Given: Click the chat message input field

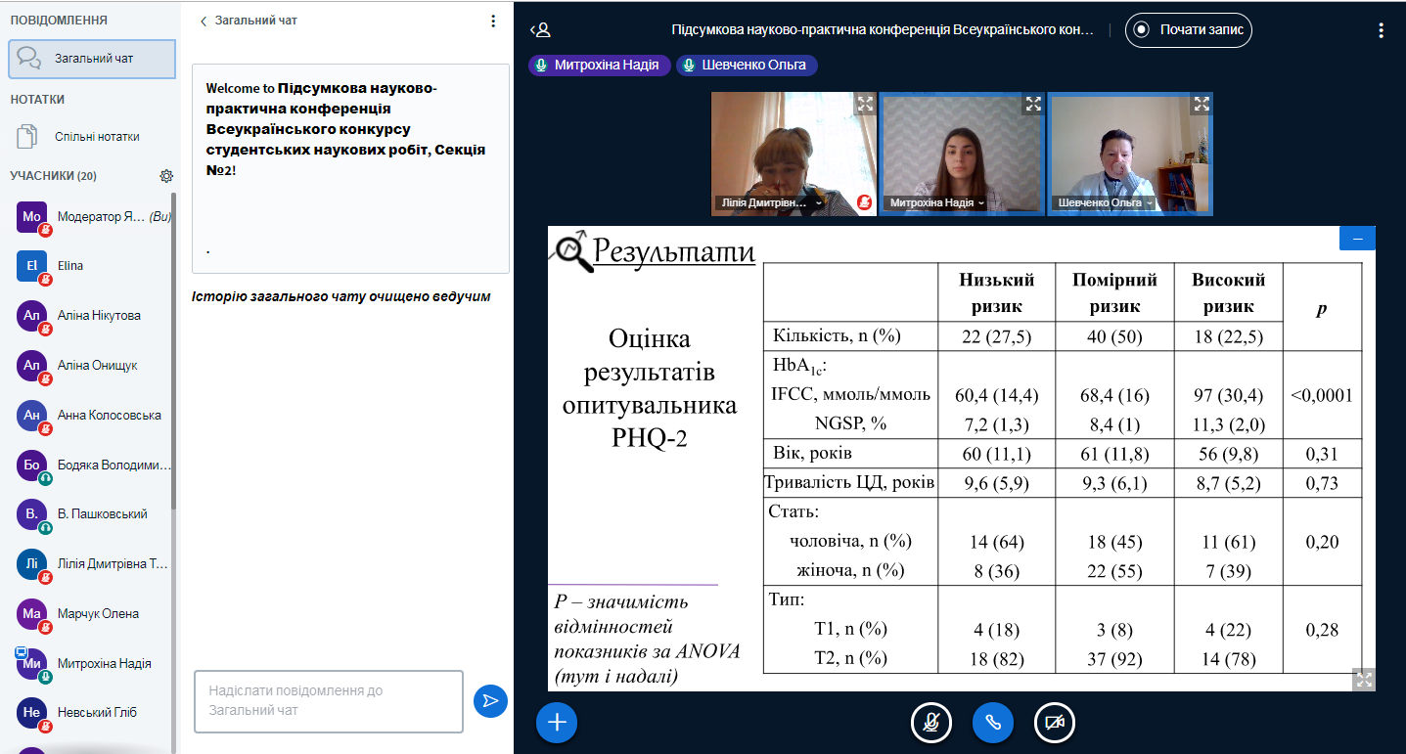Looking at the screenshot, I should [x=328, y=700].
